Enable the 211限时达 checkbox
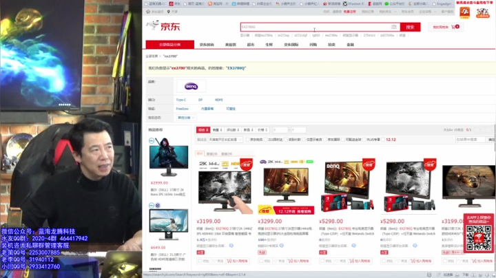The width and height of the screenshot is (496, 278). (266, 140)
